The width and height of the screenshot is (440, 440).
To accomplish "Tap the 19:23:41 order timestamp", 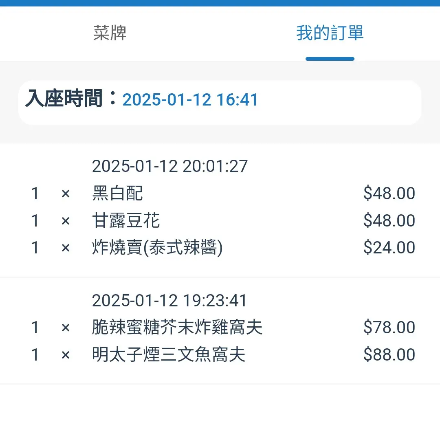I will [x=169, y=301].
